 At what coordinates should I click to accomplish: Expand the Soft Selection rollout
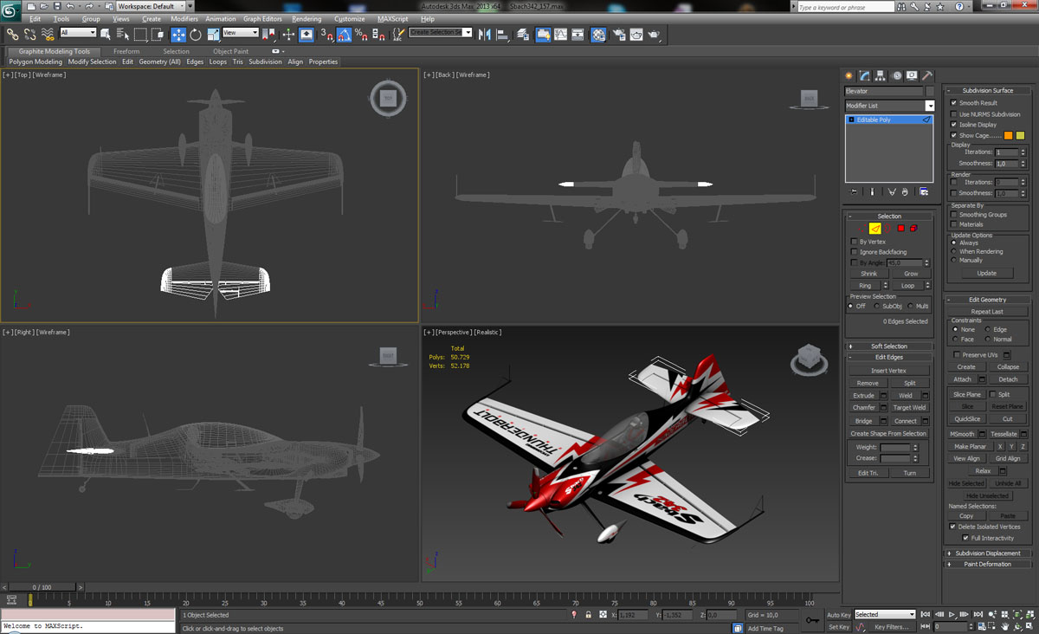889,346
